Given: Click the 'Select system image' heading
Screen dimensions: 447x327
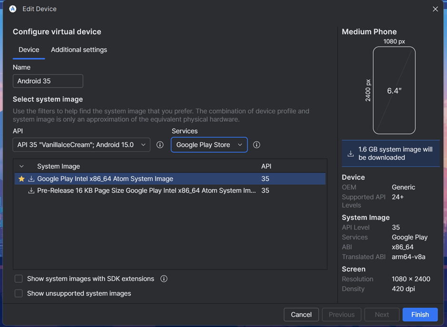Looking at the screenshot, I should [x=48, y=99].
